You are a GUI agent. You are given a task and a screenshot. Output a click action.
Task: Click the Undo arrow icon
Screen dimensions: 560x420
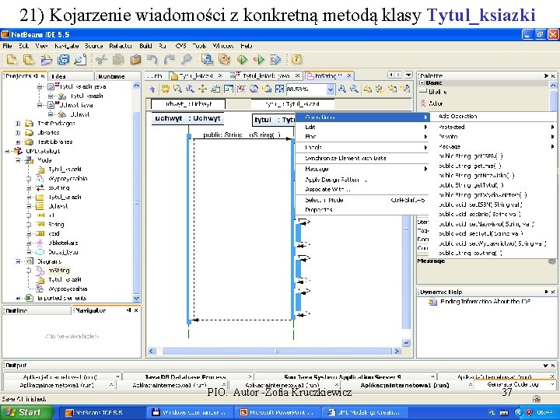152,60
